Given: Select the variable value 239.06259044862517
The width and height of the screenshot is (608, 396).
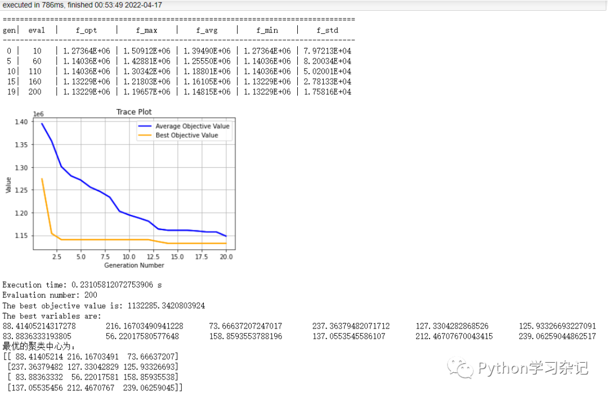Looking at the screenshot, I should [557, 336].
